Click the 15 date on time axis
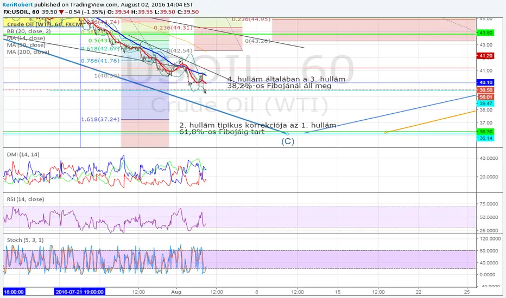The image size is (506, 298). (338, 292)
